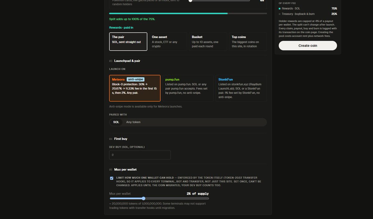Image resolution: width=373 pixels, height=219 pixels.
Task: Uncheck the limit-per-wallet checkbox
Action: (112, 178)
